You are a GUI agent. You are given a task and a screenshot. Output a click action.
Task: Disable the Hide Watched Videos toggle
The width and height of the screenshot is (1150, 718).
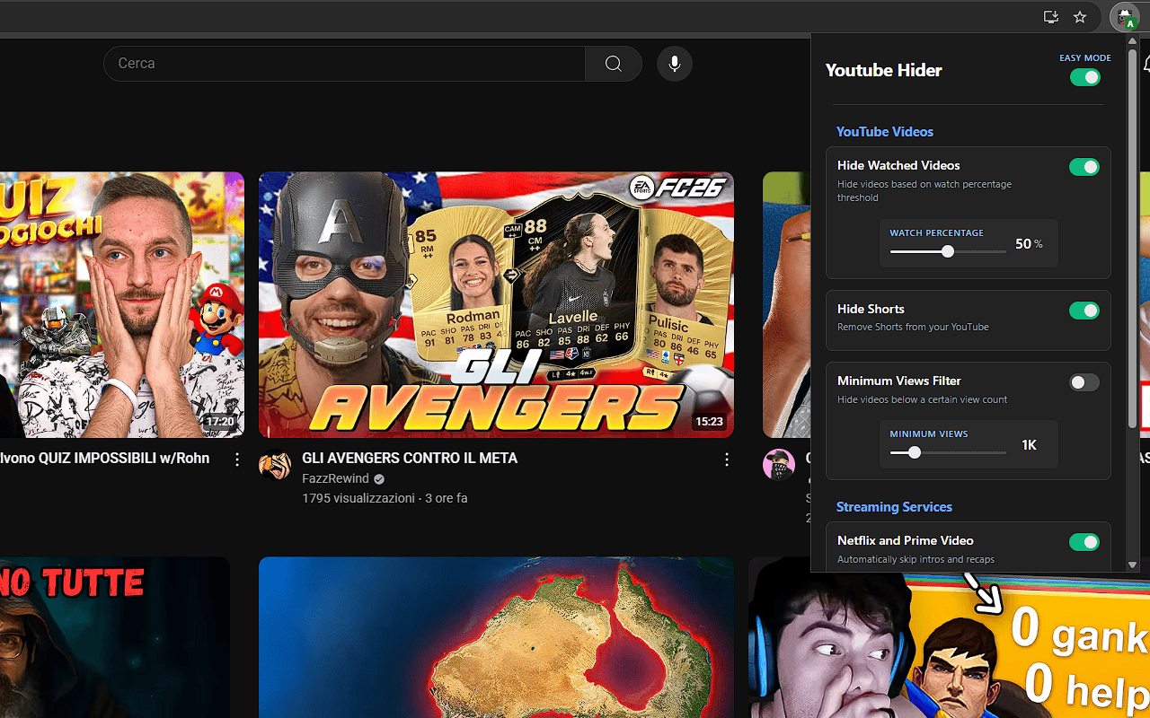point(1084,167)
